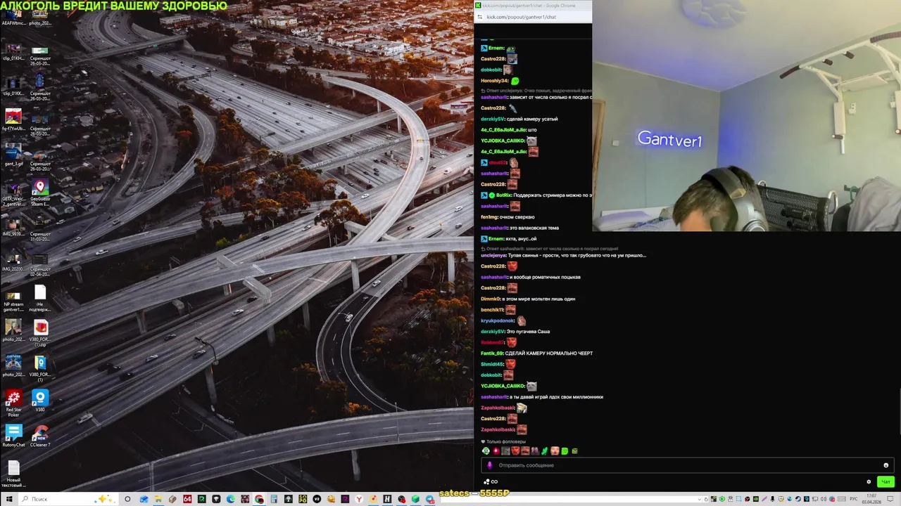This screenshot has width=901, height=506.
Task: Launch CCleaner 7 from the desktop
Action: tap(40, 436)
